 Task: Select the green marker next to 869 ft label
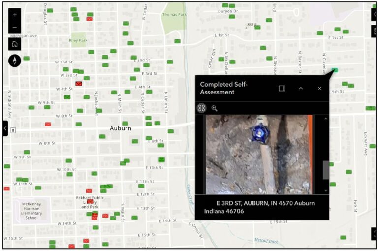[257, 27]
